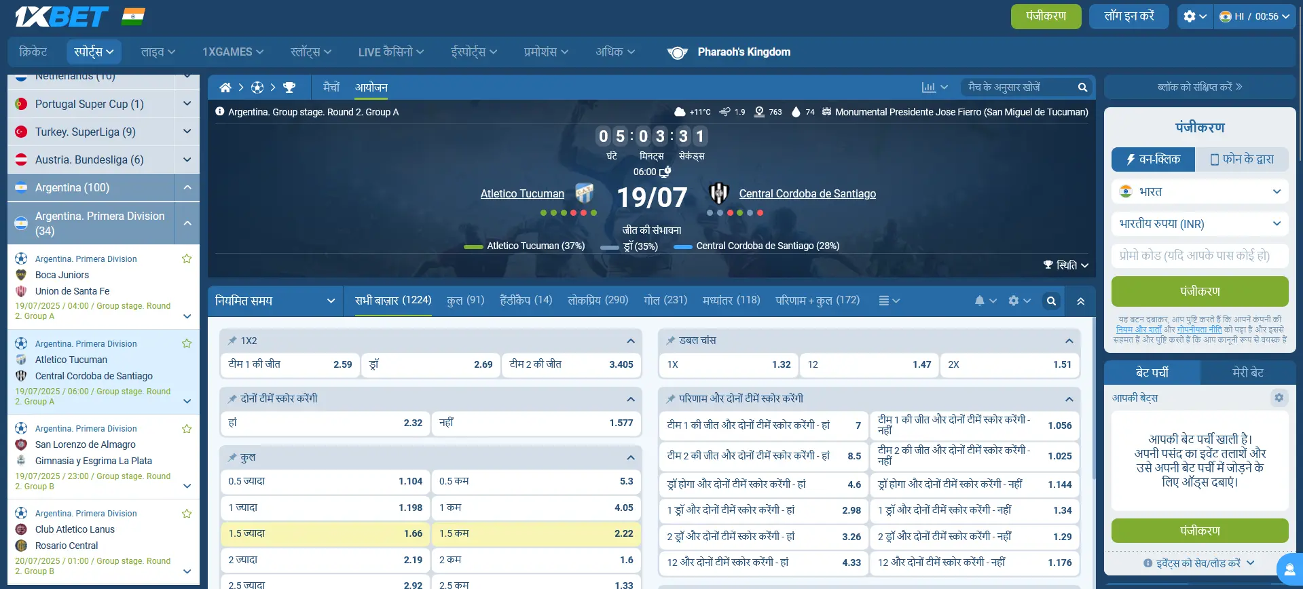Open the live chat support icon
The height and width of the screenshot is (589, 1303).
tap(1289, 569)
